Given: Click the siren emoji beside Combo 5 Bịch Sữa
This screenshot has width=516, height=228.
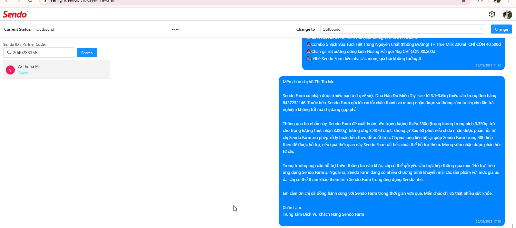Looking at the screenshot, I should tap(309, 44).
